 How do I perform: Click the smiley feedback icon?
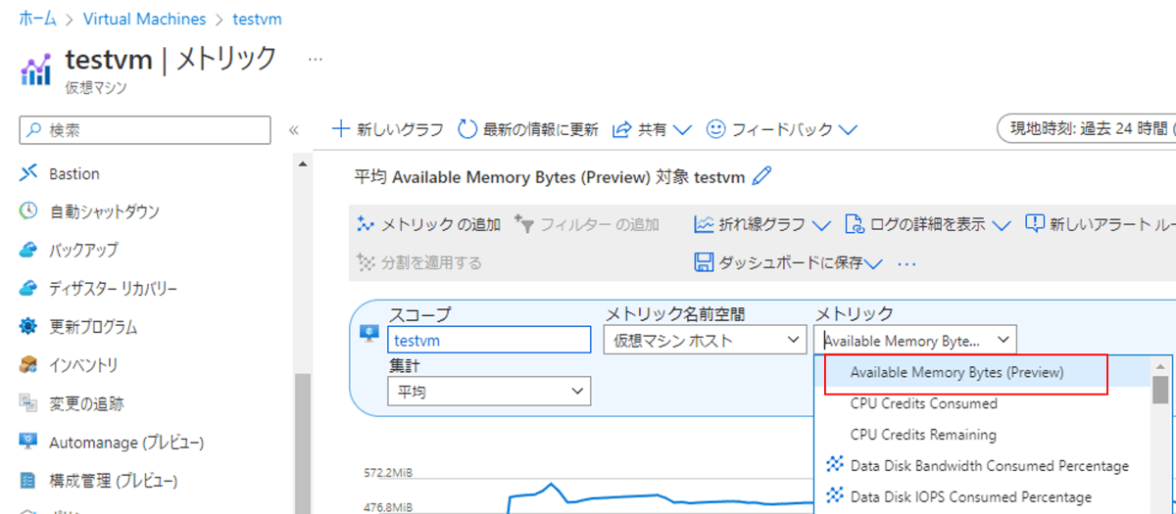point(716,129)
